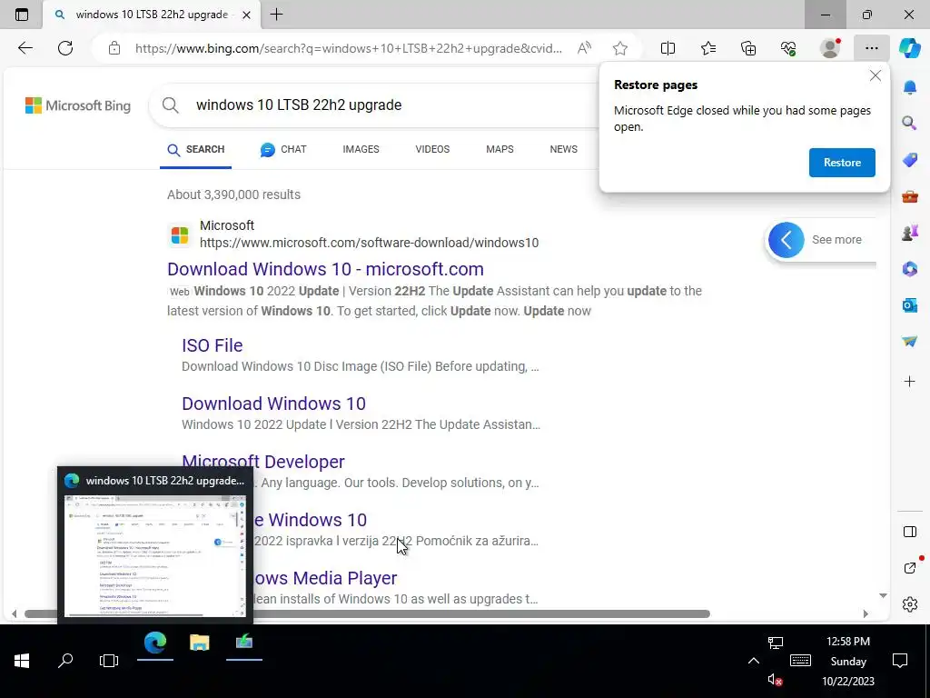This screenshot has height=698, width=930.
Task: Show hidden tray icons chevron
Action: [753, 661]
